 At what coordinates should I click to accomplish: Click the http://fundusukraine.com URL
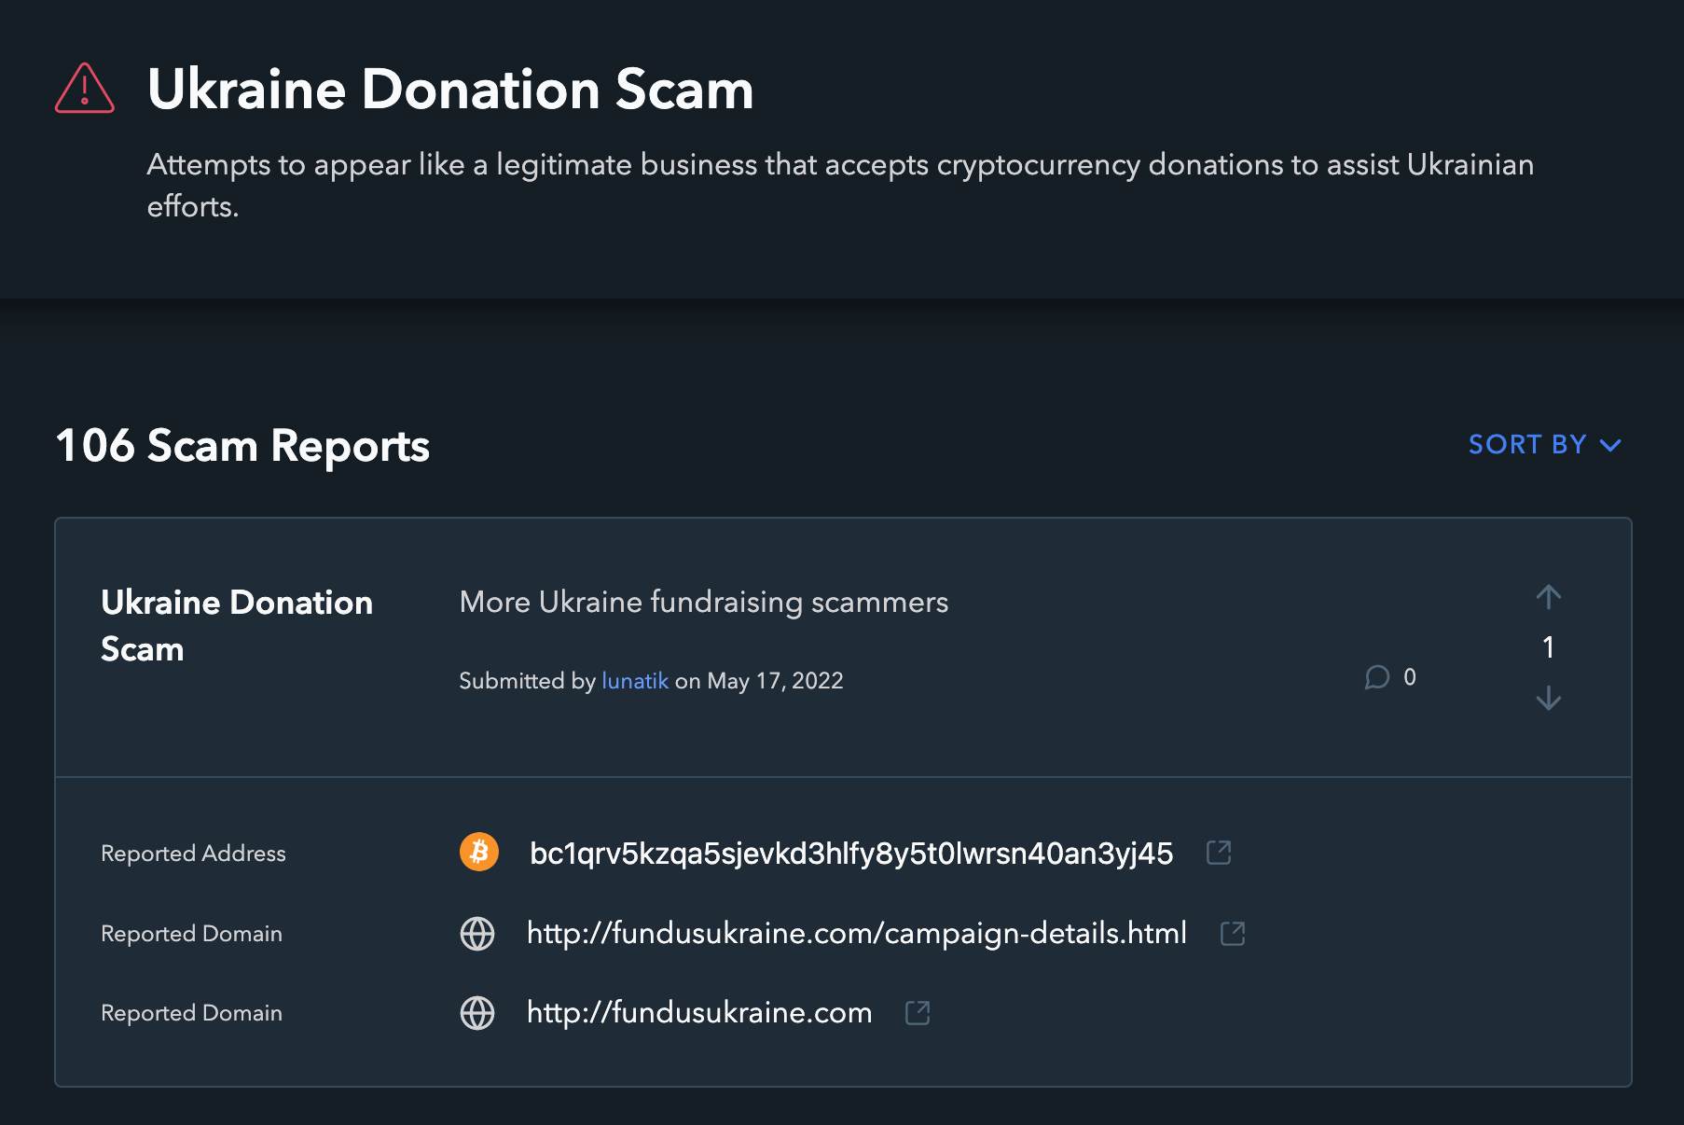tap(699, 1013)
